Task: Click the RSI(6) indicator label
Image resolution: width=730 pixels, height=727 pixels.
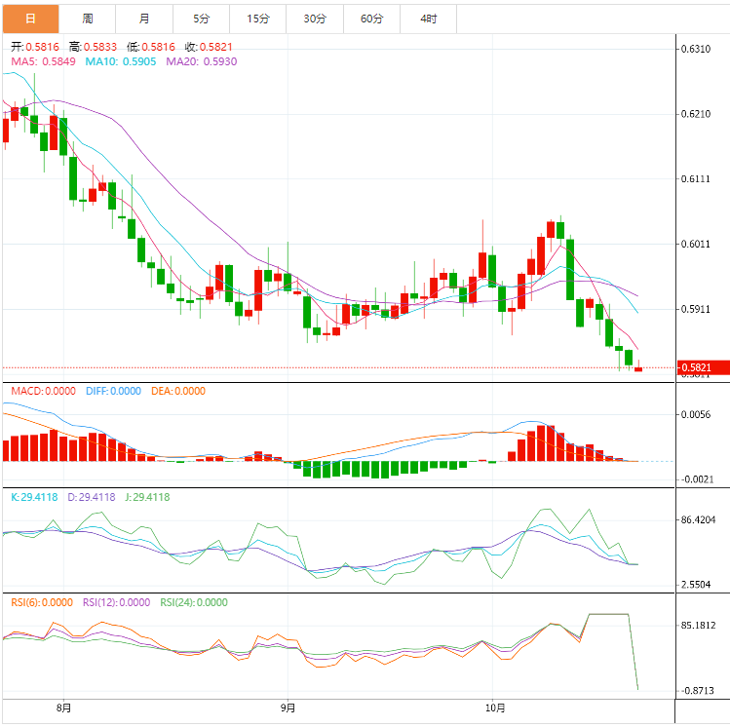Action: pos(42,602)
